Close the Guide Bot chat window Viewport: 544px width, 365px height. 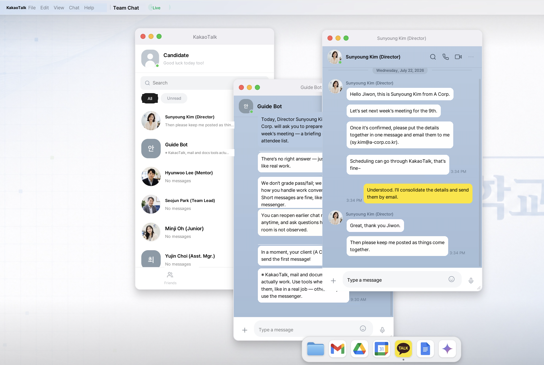tap(241, 87)
